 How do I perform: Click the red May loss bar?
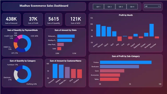pos(120,39)
